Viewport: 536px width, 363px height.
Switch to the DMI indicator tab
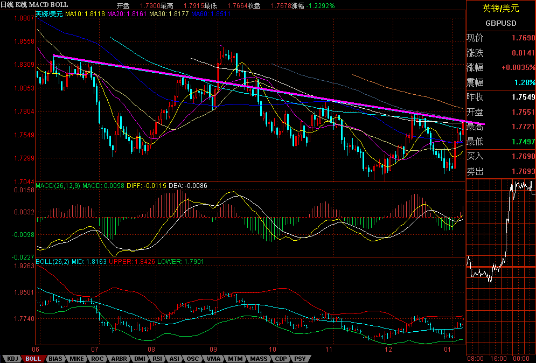coord(140,359)
